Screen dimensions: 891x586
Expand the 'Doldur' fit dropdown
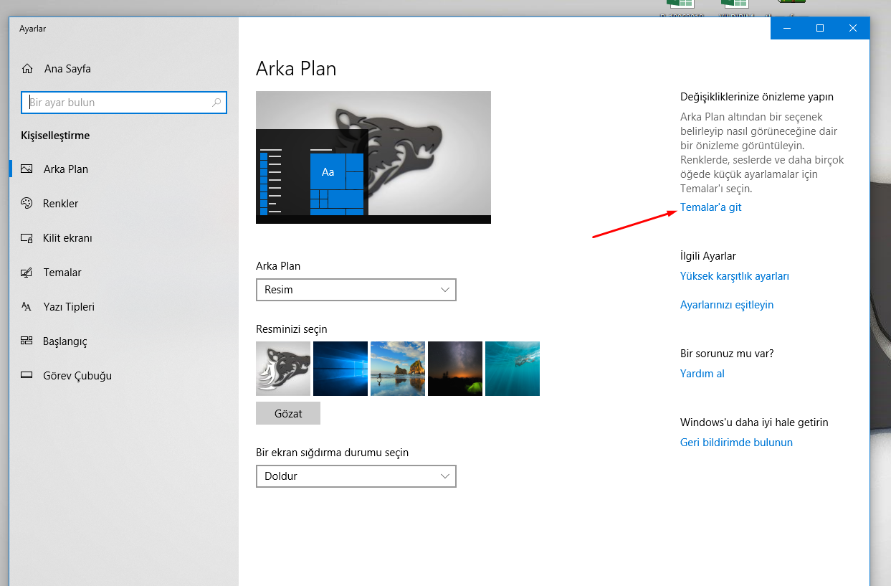[356, 476]
